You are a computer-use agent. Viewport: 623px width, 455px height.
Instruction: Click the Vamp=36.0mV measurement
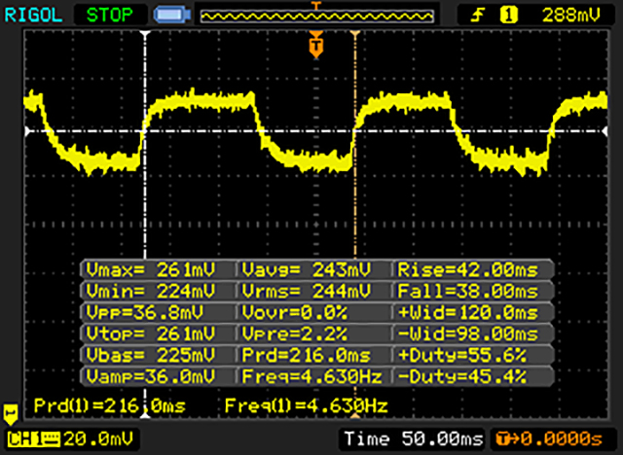click(x=151, y=375)
